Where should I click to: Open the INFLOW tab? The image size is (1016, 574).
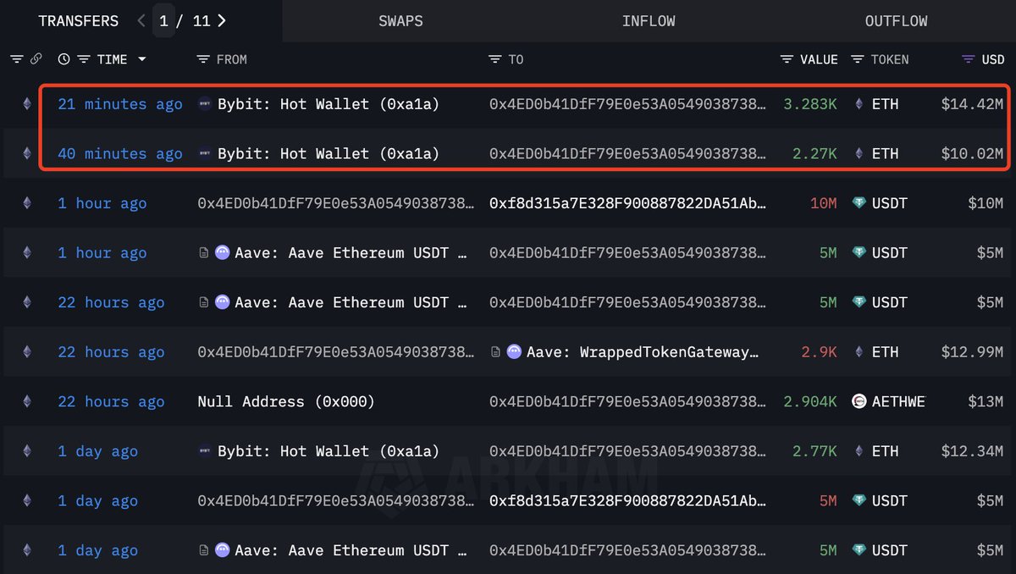click(x=649, y=21)
